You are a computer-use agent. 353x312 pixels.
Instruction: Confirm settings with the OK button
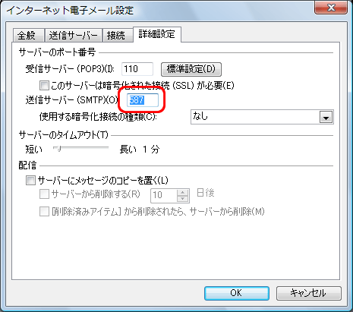(237, 293)
